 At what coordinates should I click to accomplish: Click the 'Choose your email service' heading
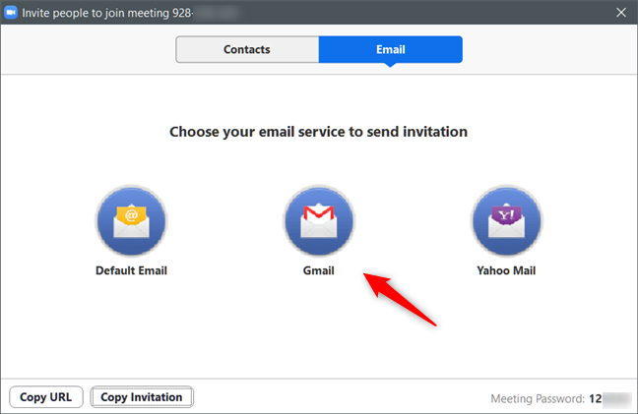(x=319, y=132)
